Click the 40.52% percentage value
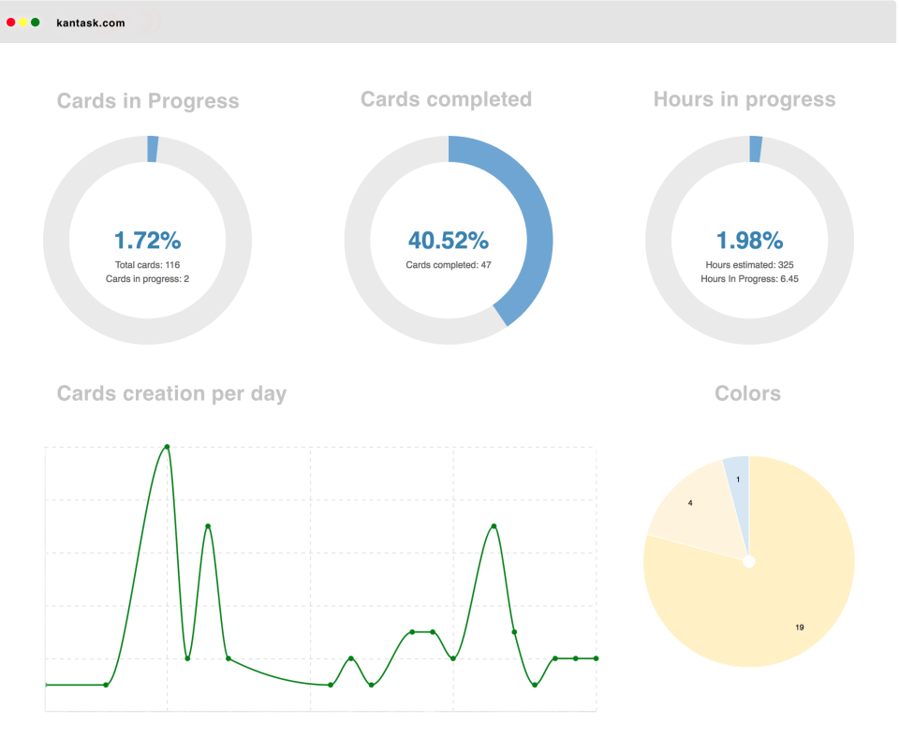The image size is (899, 739). tap(447, 241)
